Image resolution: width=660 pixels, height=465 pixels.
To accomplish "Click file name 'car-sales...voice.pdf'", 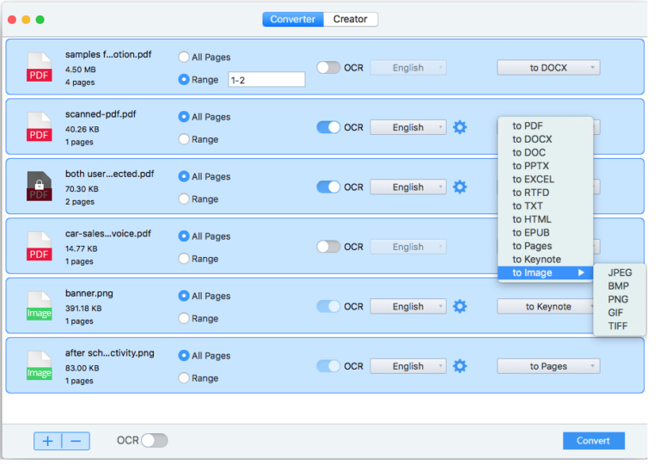I will (107, 234).
